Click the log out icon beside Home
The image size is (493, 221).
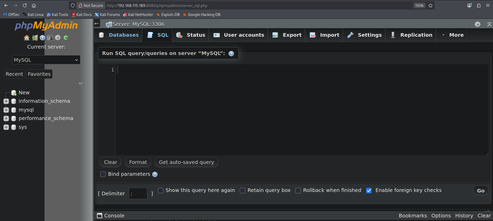[x=35, y=38]
